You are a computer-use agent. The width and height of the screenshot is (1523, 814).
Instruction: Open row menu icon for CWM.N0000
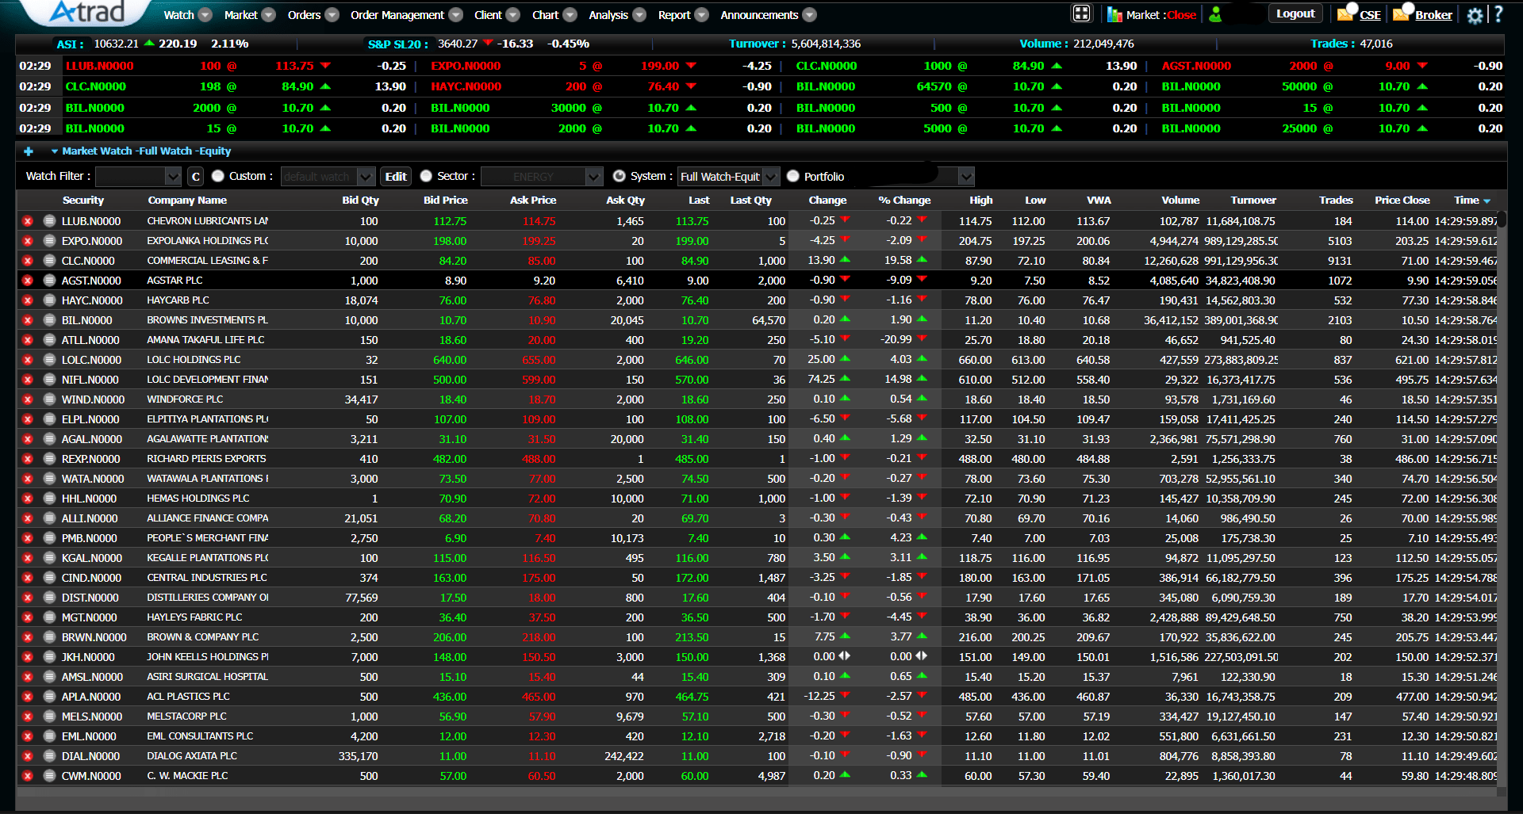49,776
